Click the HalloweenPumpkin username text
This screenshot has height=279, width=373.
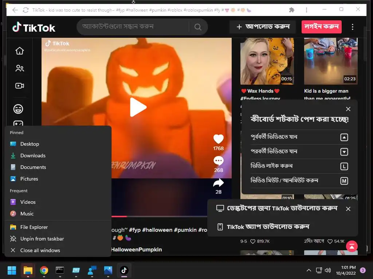tap(137, 250)
